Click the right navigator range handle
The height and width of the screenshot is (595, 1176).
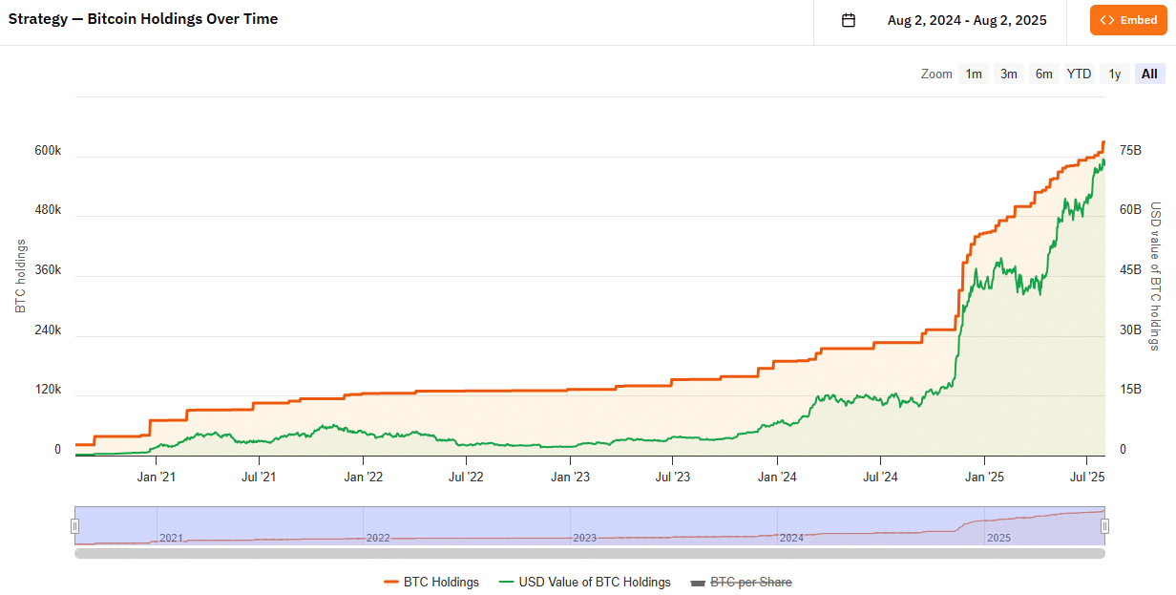click(x=1104, y=525)
